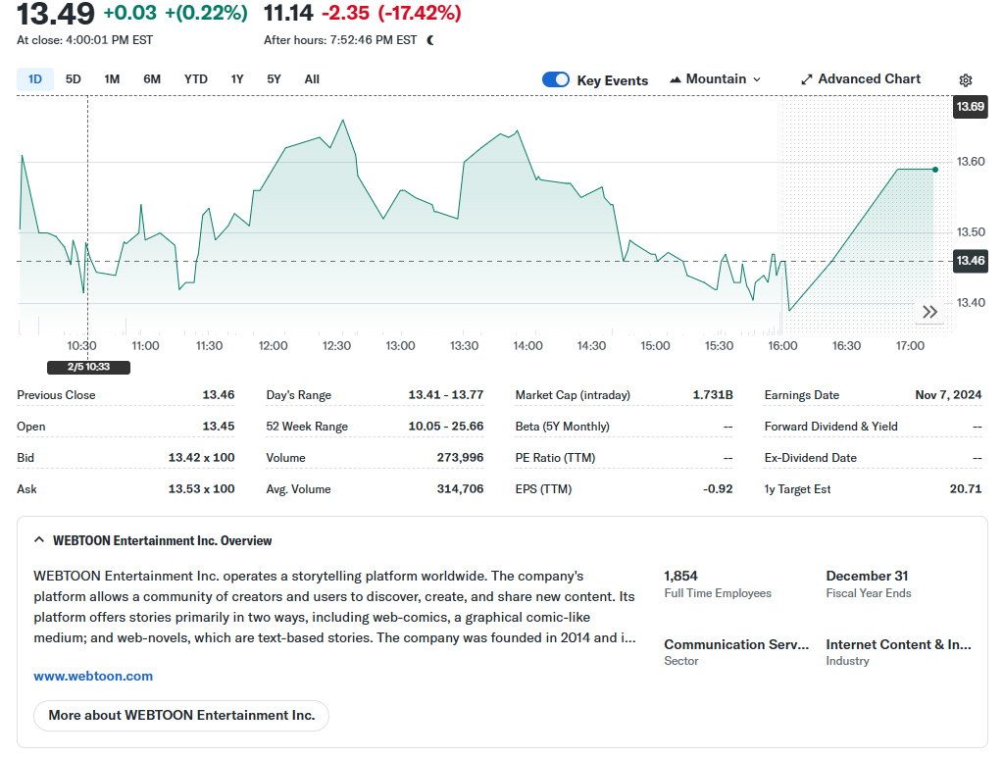Image resolution: width=1003 pixels, height=758 pixels.
Task: Click the Advanced Chart expand arrows icon
Action: pyautogui.click(x=807, y=79)
